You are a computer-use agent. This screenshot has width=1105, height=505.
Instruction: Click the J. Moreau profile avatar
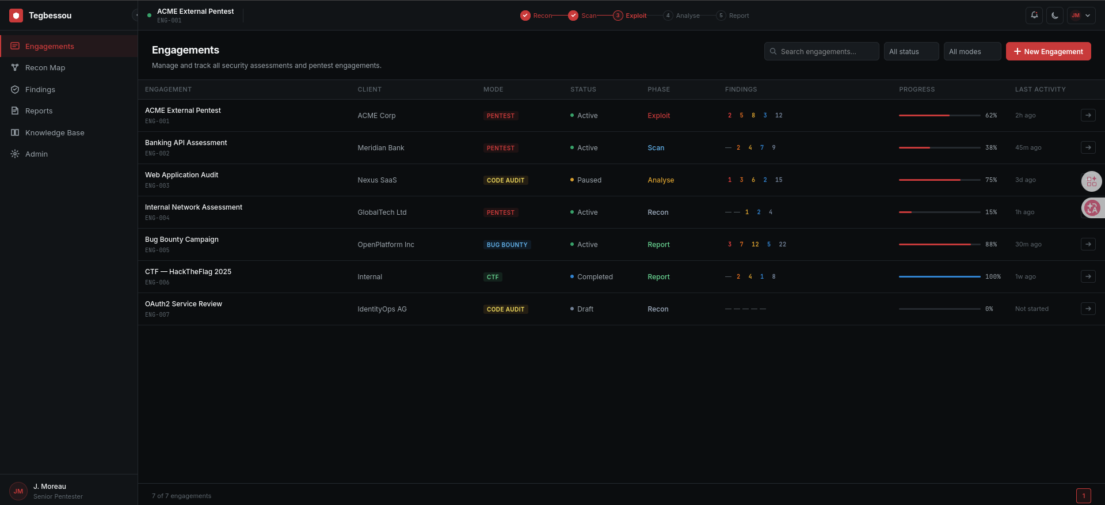[x=18, y=491]
